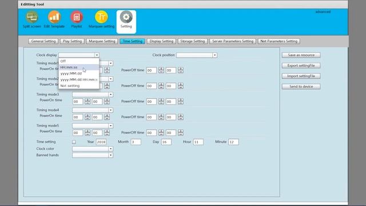Adjust Timing mode4 PowerOn minute stepper
This screenshot has width=366, height=206.
click(107, 117)
